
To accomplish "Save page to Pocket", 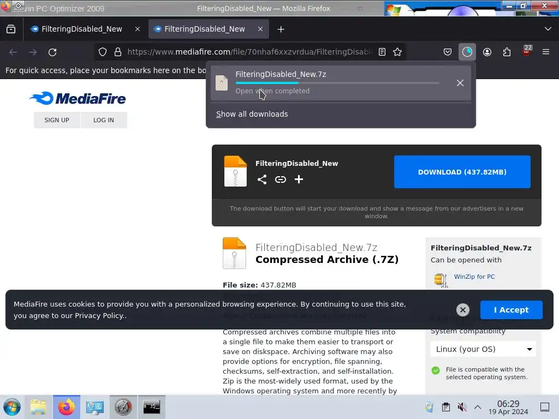I will click(x=448, y=52).
